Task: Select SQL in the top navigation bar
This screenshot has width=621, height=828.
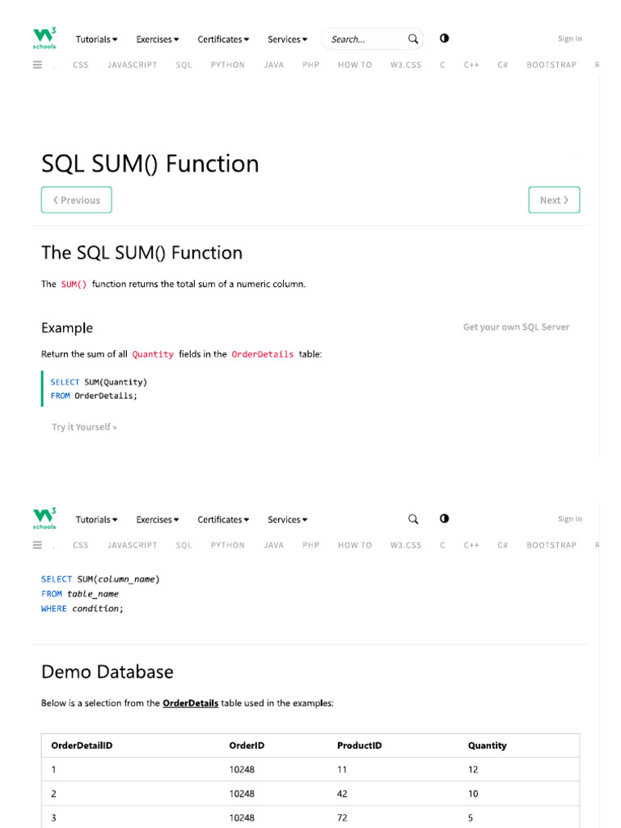Action: click(184, 65)
